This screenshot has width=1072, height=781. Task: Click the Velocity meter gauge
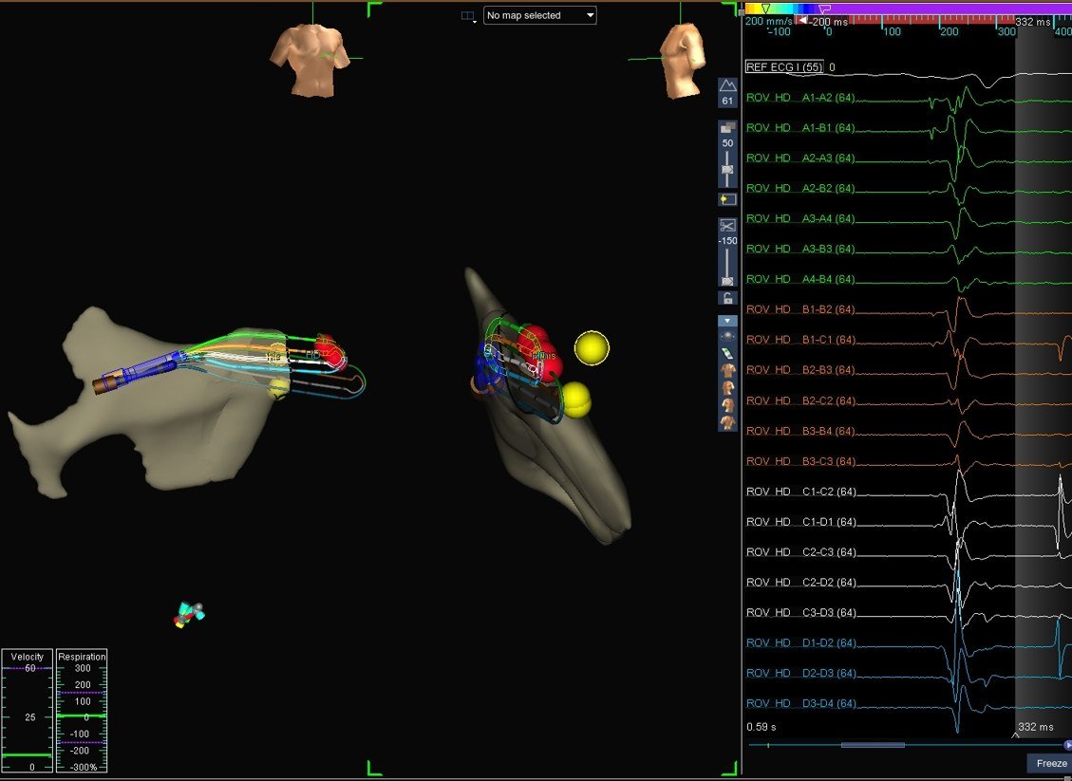pyautogui.click(x=27, y=711)
